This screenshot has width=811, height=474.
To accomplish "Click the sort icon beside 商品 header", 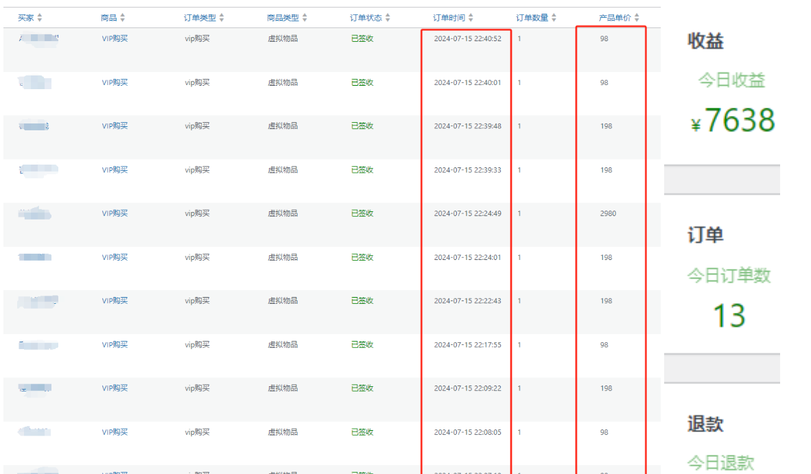I will click(x=123, y=18).
